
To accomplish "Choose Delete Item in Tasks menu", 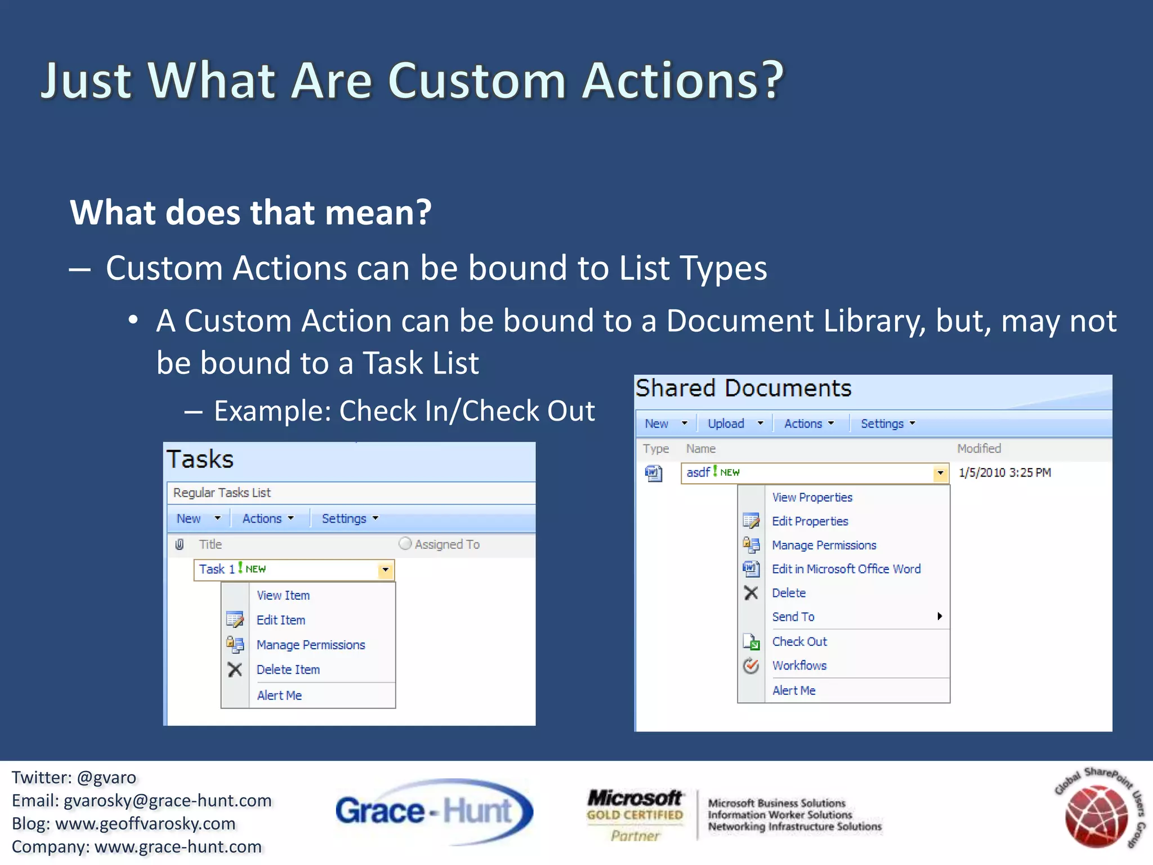I will [x=288, y=670].
